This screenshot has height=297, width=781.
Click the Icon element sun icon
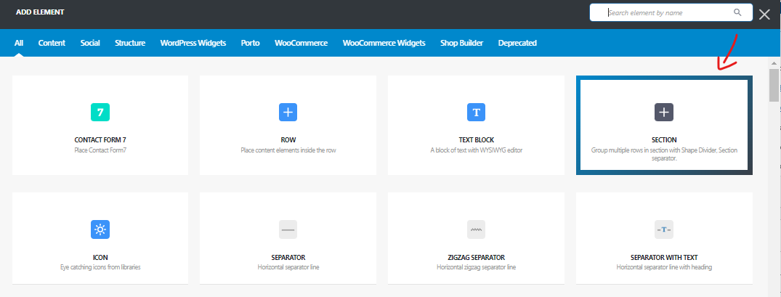100,229
